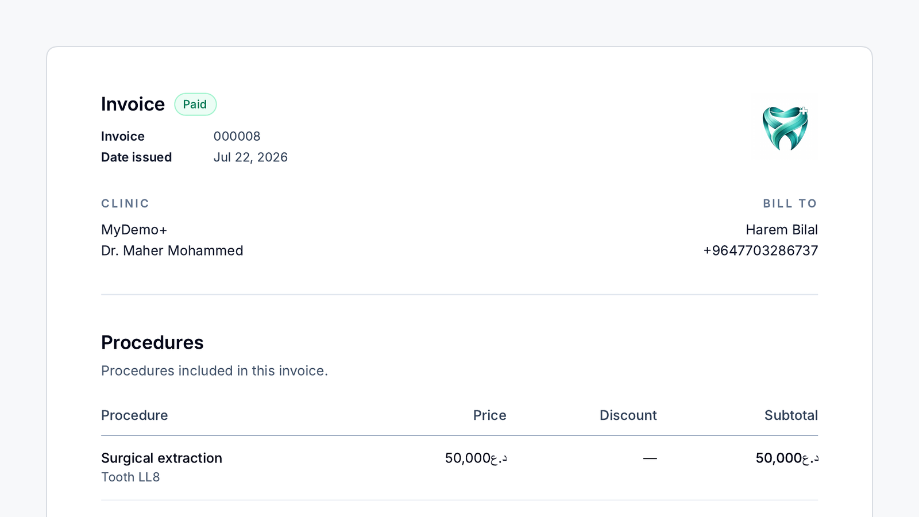Click the Procedures section heading
Screen dimensions: 919x517
[x=152, y=342]
